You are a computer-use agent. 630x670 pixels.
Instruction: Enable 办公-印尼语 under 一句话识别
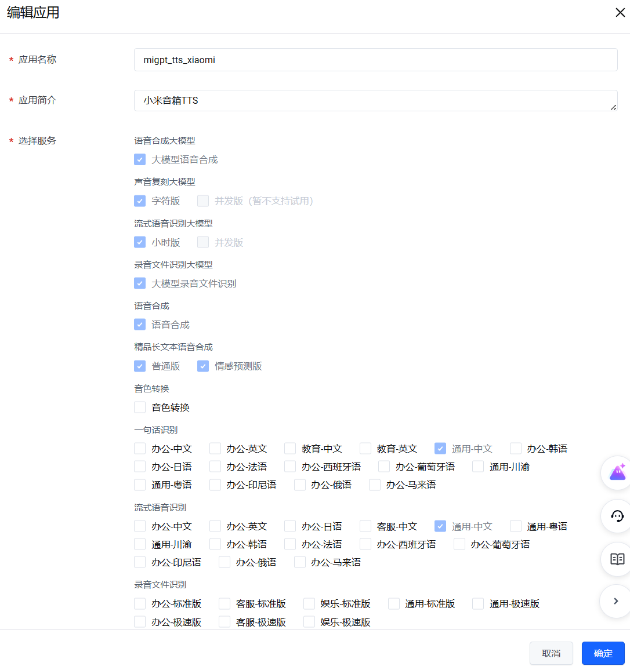(215, 485)
